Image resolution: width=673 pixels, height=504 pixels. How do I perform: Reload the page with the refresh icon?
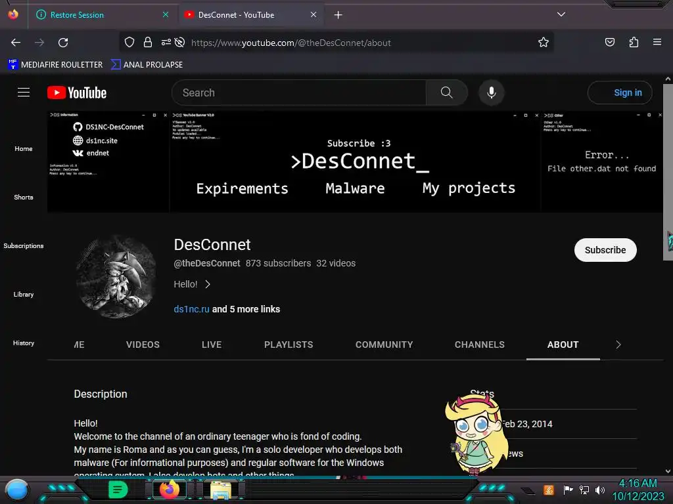tap(63, 43)
